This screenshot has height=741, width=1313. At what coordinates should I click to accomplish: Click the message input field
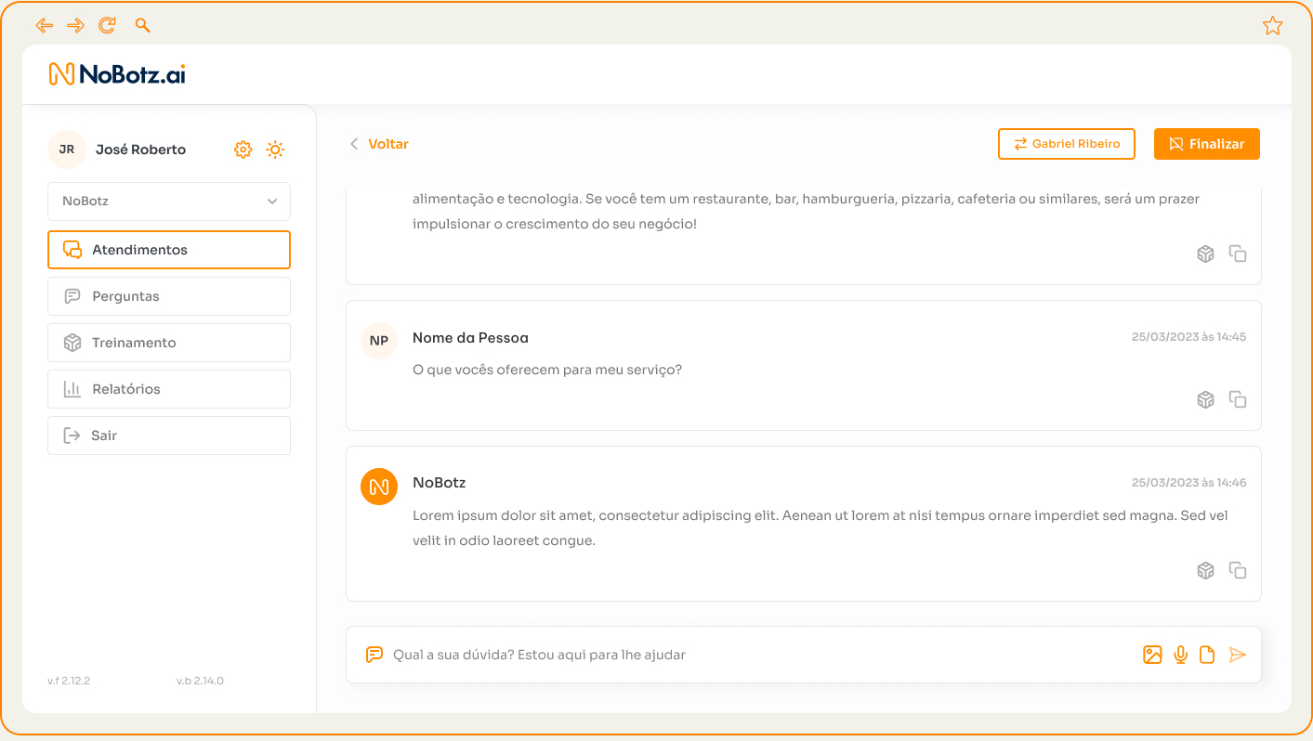[743, 655]
